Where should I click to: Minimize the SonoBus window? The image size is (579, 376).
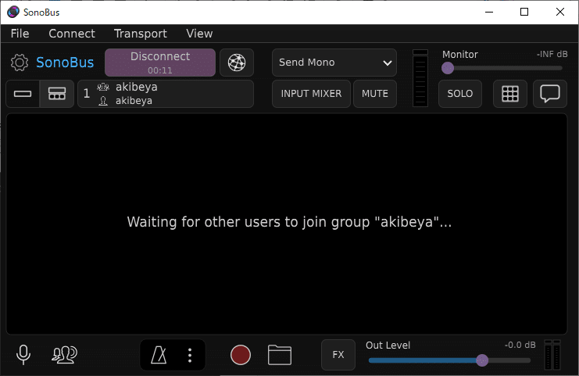pos(489,13)
